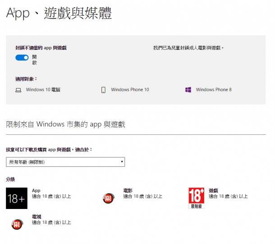This screenshot has height=244, width=275.
Task: Click the 限 rating icon beside 電視
Action: click(x=17, y=224)
